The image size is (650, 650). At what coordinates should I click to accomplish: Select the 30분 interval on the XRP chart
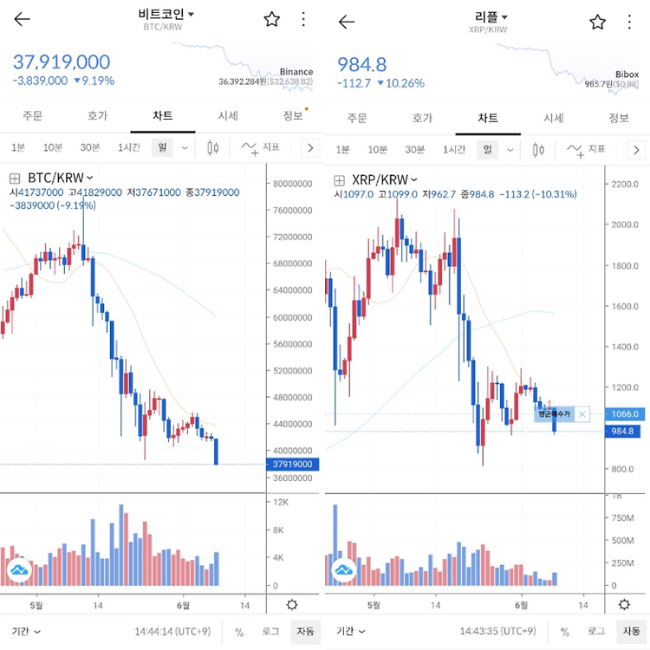(414, 150)
